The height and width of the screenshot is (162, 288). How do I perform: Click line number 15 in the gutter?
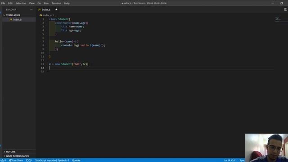[x=42, y=72]
